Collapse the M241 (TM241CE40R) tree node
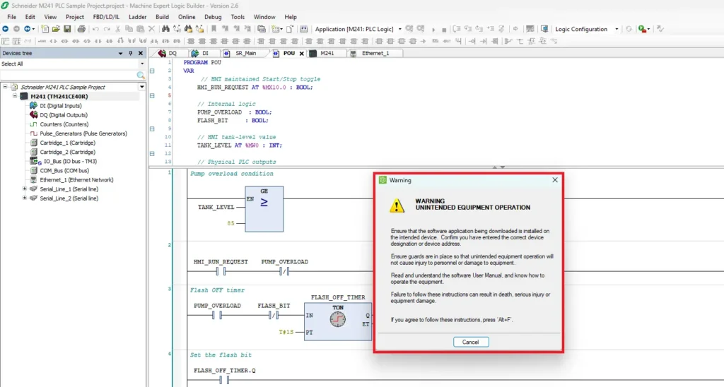This screenshot has width=724, height=387. tap(16, 96)
